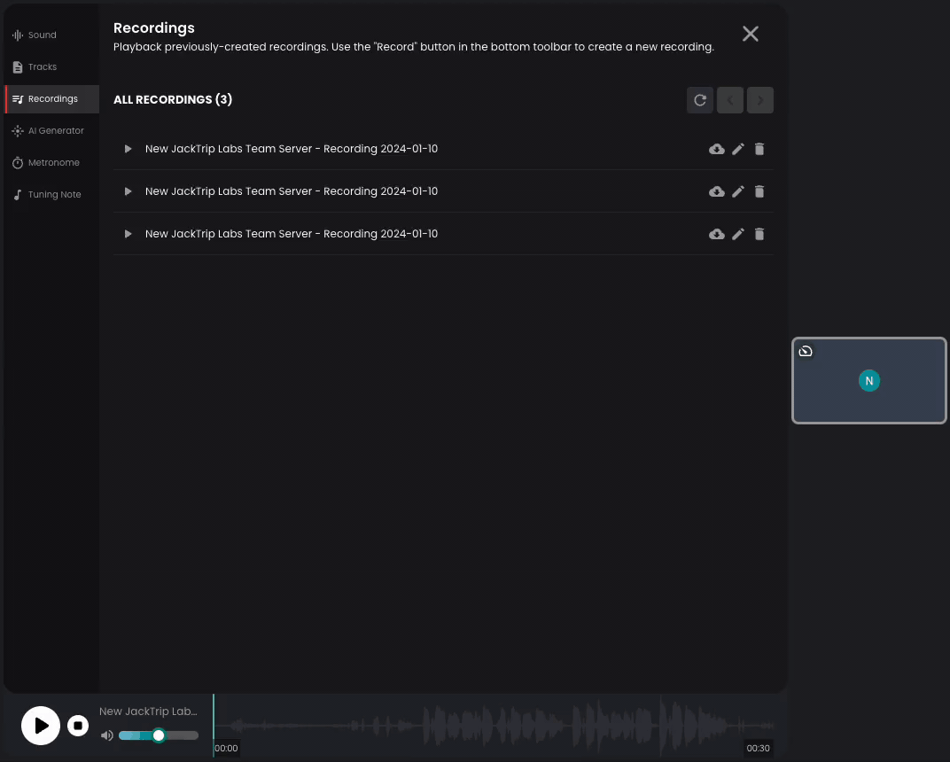Open the AI Generator panel

[x=50, y=130]
